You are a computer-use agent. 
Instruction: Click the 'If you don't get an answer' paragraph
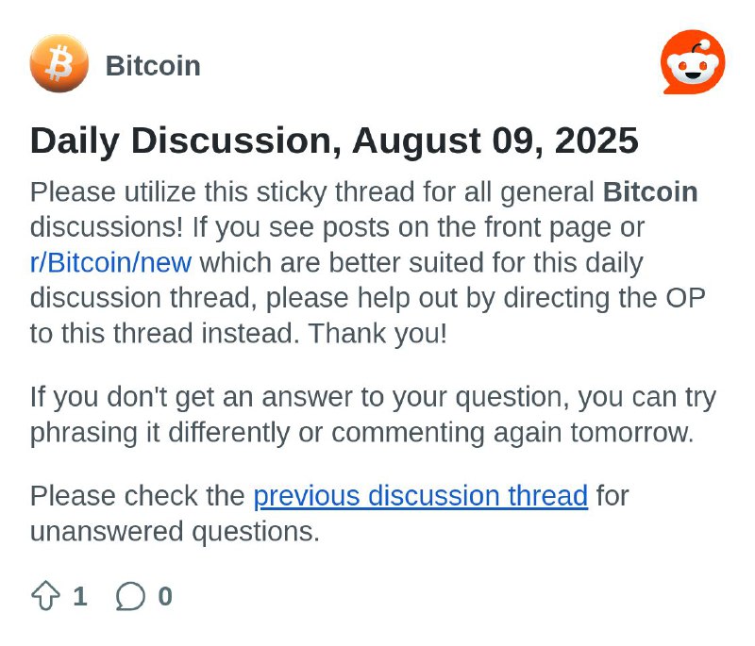(373, 415)
